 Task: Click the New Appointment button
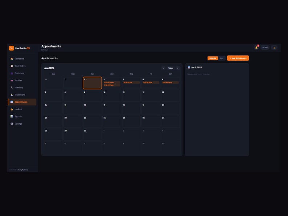pyautogui.click(x=238, y=58)
